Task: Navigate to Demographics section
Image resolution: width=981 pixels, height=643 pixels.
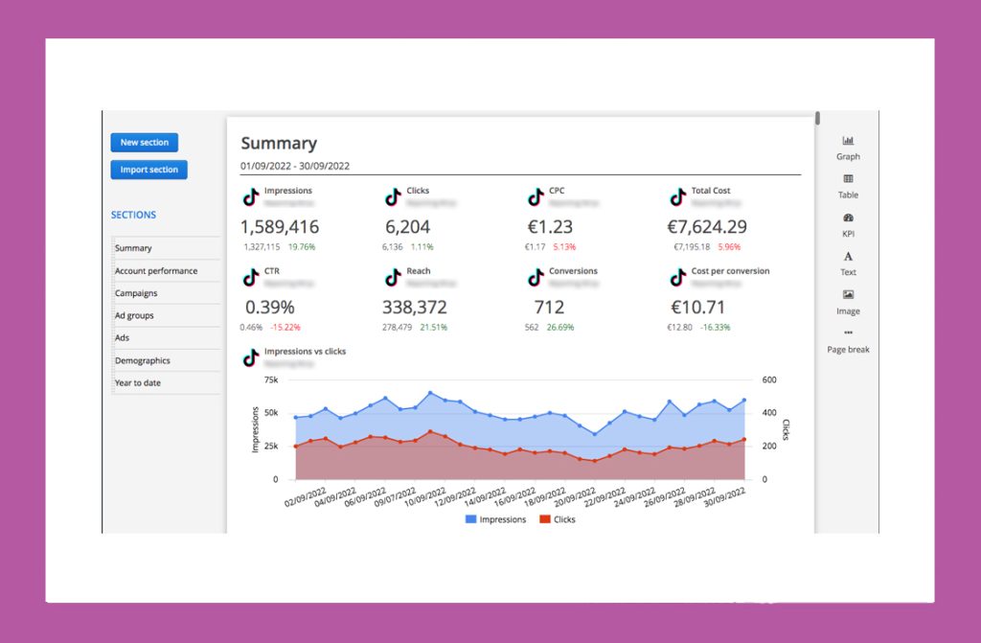Action: 143,360
